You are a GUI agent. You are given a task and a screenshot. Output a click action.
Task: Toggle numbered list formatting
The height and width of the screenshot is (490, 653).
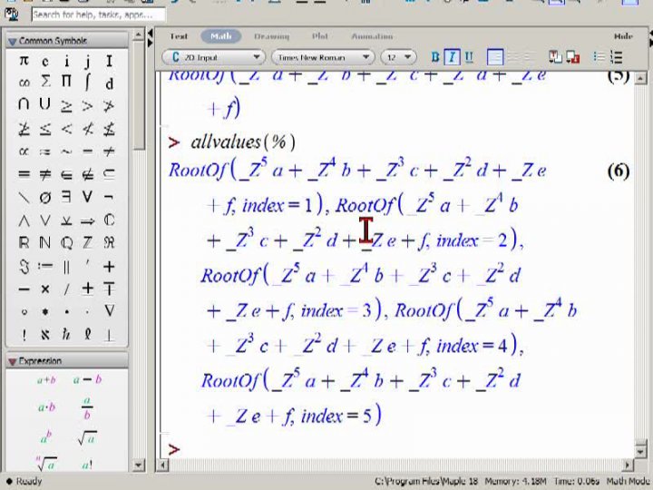pyautogui.click(x=616, y=57)
